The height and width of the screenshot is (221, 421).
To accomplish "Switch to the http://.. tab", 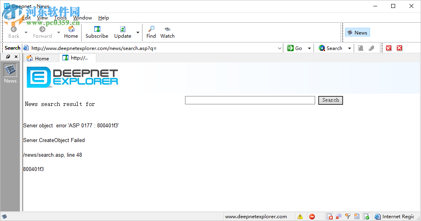I will coord(77,58).
